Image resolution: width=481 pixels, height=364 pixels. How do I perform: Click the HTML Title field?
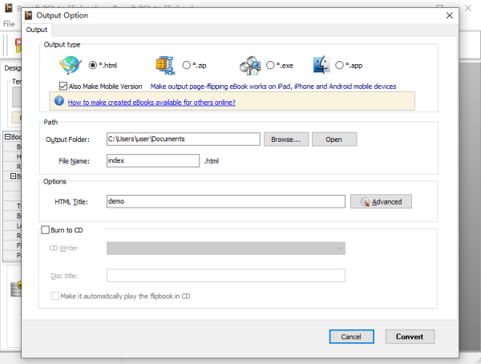tap(226, 201)
